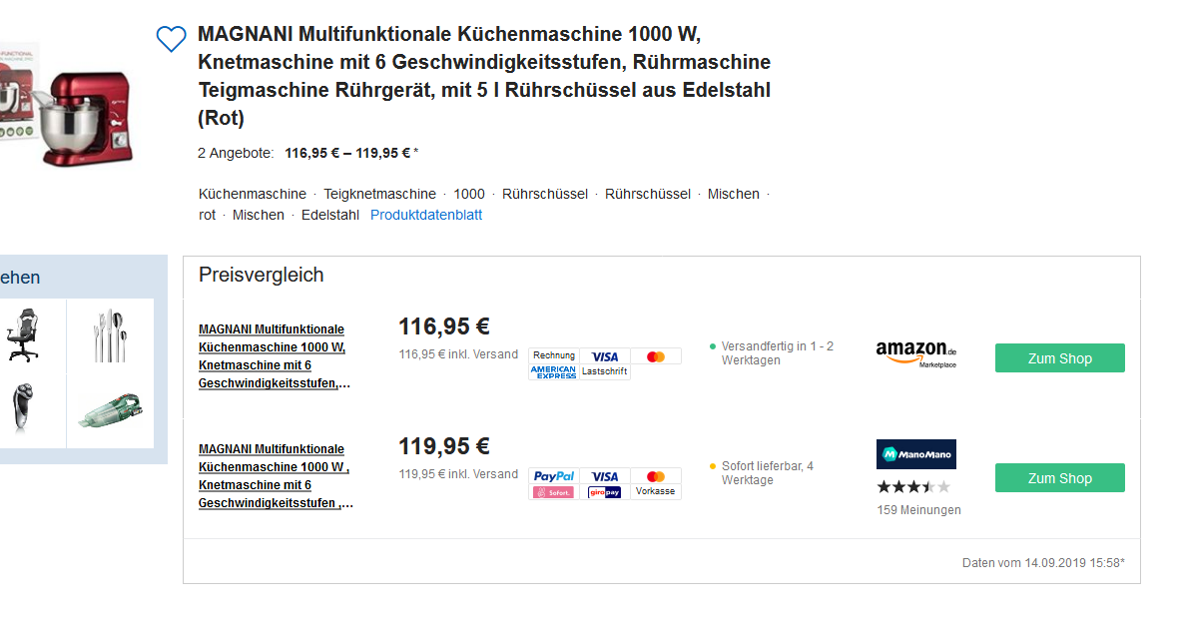Click the pink Sofort payment icon
The height and width of the screenshot is (644, 1179).
(x=553, y=492)
